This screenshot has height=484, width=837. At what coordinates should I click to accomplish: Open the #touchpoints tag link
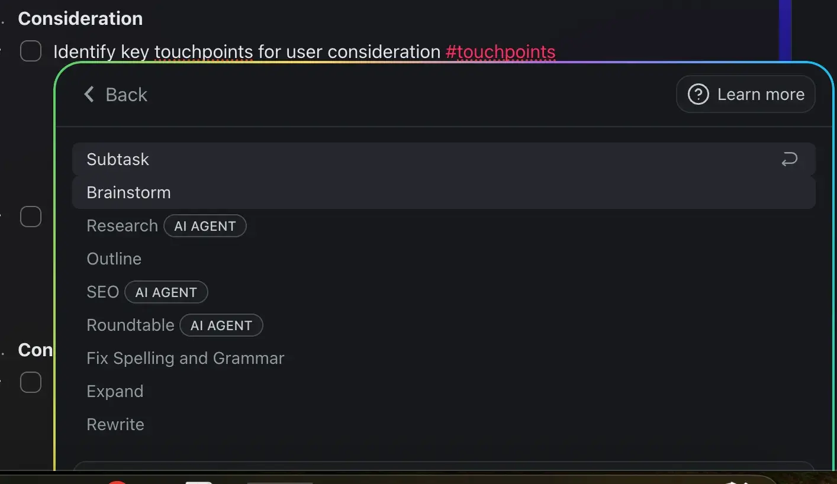point(500,52)
